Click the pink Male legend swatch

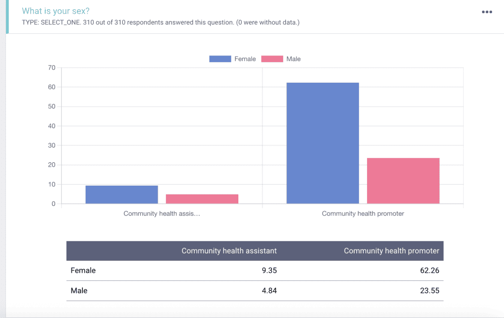(x=272, y=59)
